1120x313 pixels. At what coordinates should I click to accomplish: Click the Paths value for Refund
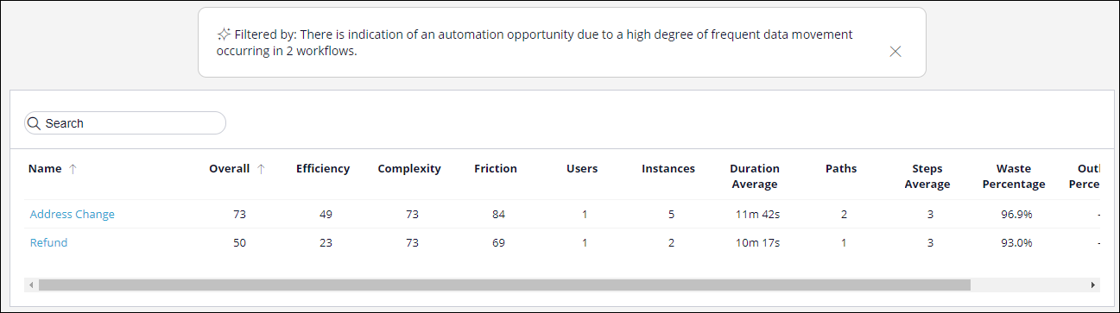[x=844, y=242]
